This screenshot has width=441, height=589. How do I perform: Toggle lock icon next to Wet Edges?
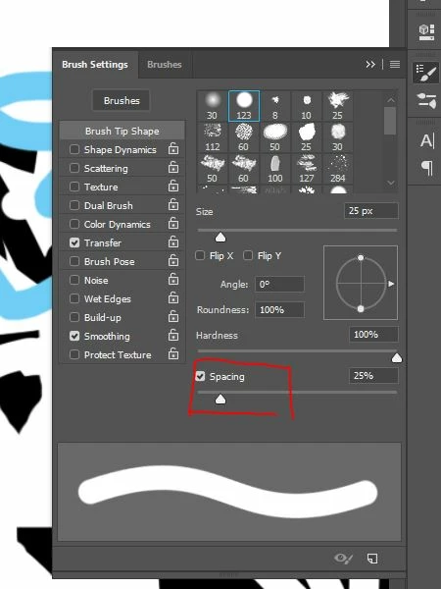[x=173, y=297]
